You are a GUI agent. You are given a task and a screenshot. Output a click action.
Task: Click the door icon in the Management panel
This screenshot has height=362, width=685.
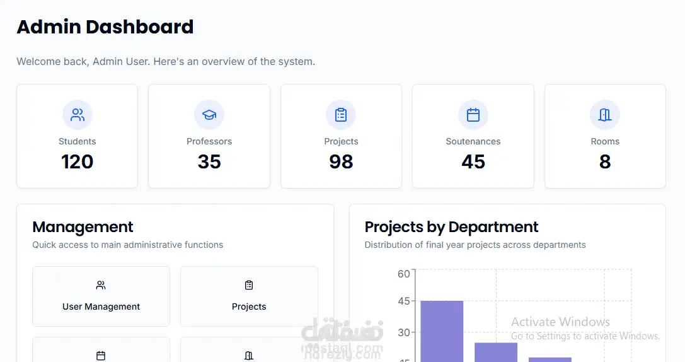click(249, 356)
